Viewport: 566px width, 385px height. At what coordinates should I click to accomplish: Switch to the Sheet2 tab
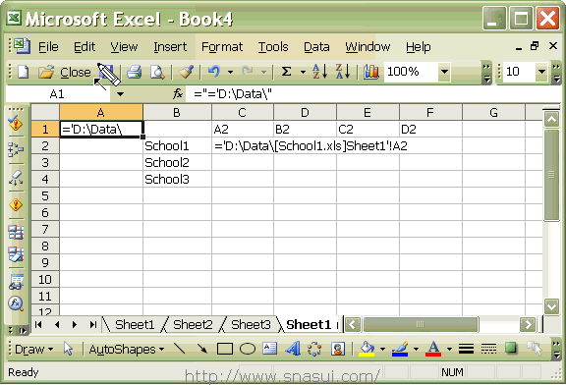pyautogui.click(x=193, y=324)
